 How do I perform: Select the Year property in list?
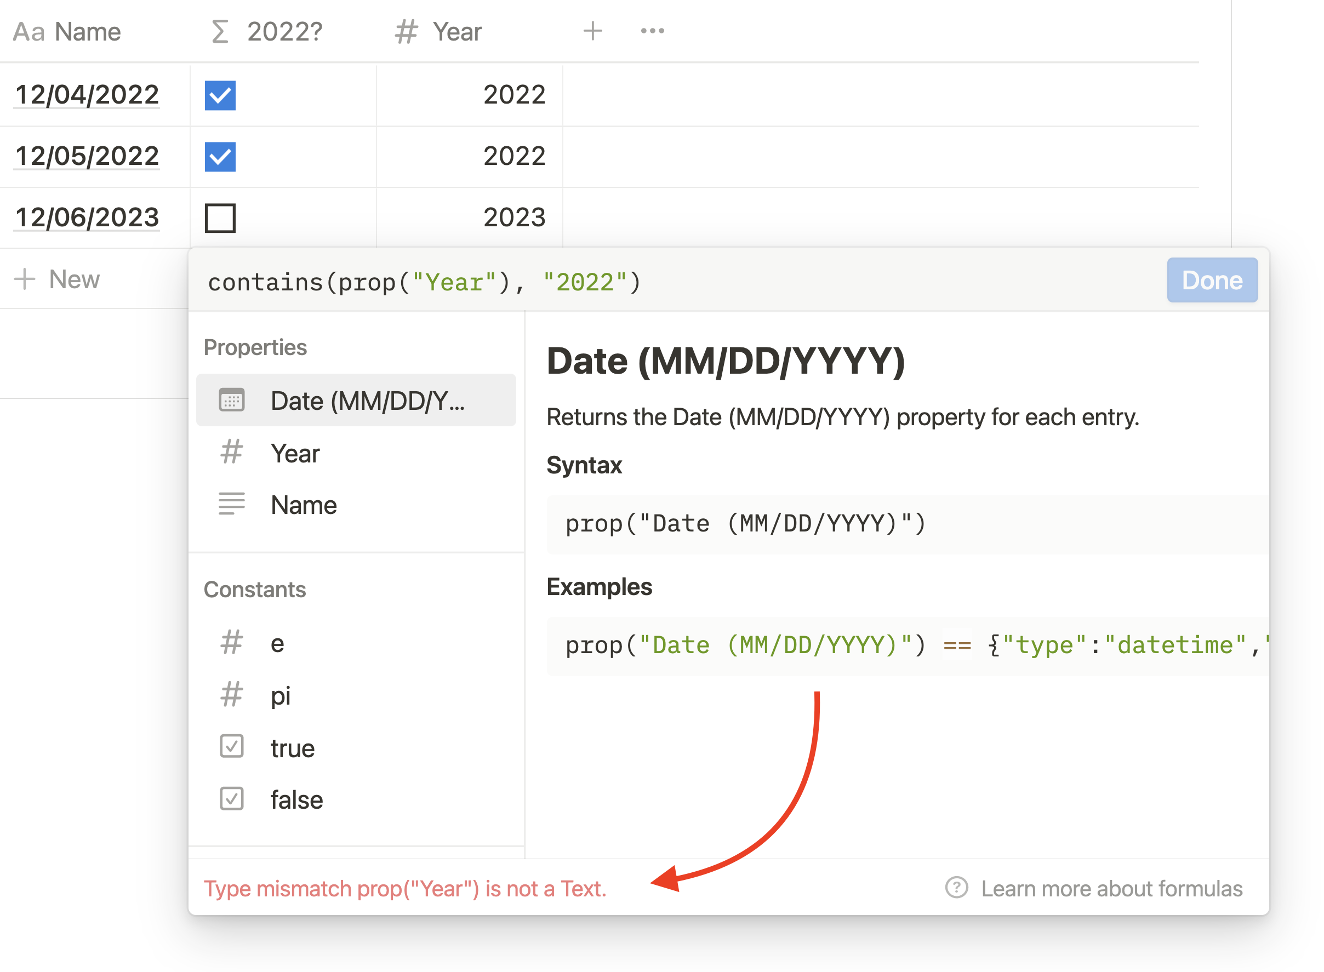tap(295, 453)
